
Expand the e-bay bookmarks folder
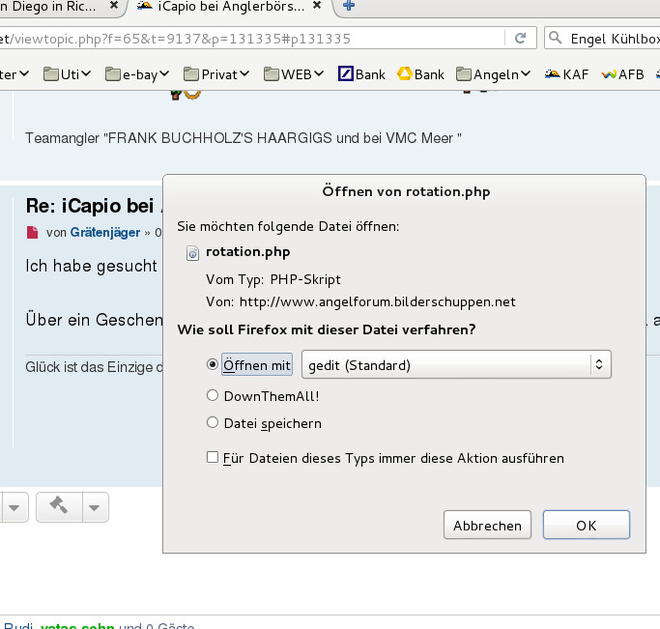[x=138, y=73]
